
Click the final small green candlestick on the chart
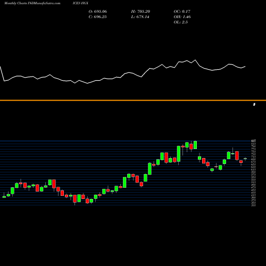tap(245, 159)
